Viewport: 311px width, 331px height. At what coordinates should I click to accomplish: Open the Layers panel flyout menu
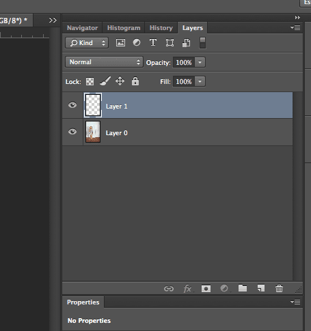point(295,28)
